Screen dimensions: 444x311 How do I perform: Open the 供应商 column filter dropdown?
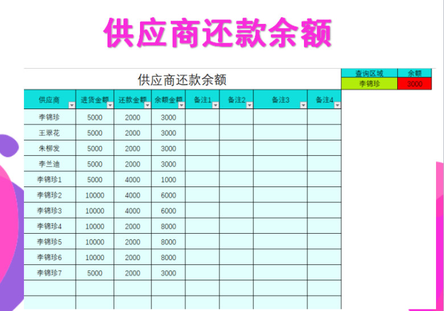(72, 105)
